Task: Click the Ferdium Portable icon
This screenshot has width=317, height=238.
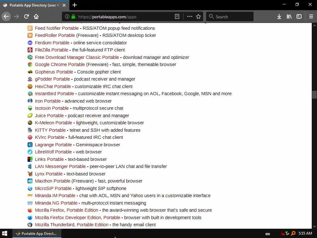Action: pyautogui.click(x=30, y=43)
